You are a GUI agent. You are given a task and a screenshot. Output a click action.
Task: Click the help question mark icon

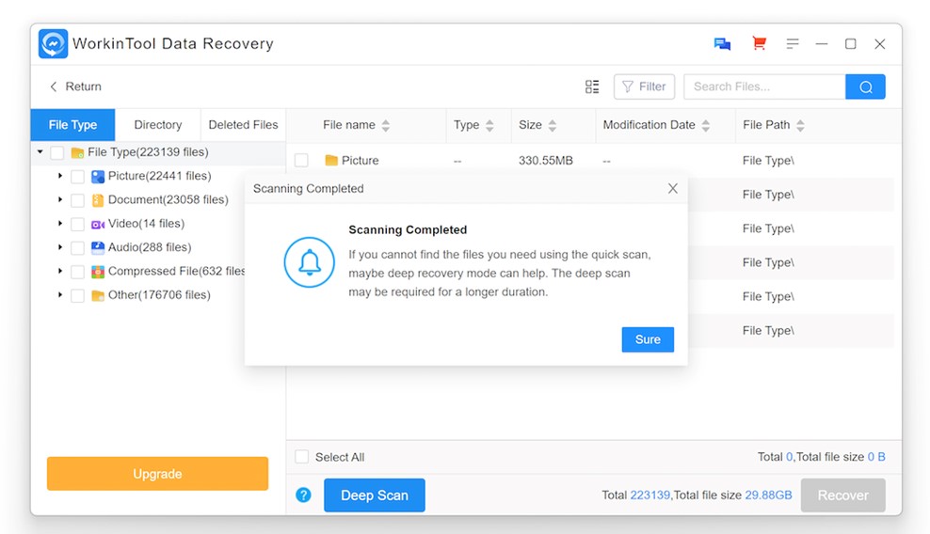pos(303,495)
